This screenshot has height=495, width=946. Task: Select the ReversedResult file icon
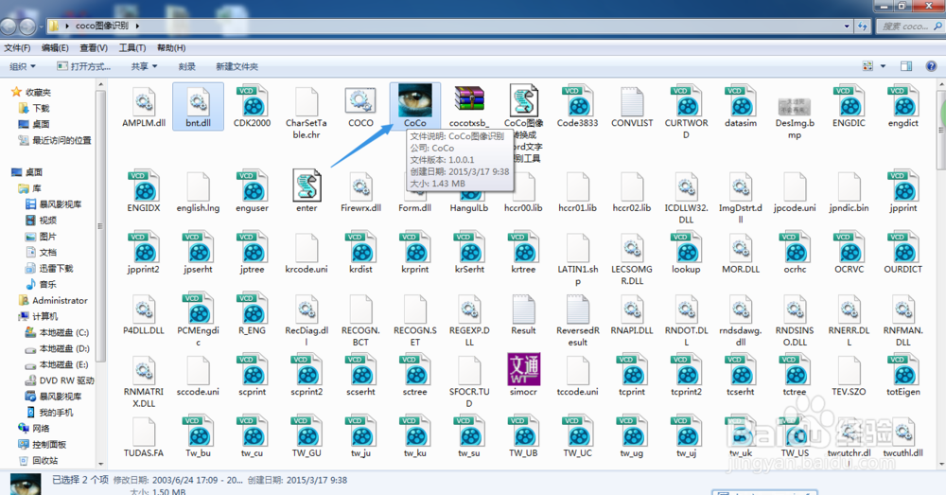coord(577,309)
